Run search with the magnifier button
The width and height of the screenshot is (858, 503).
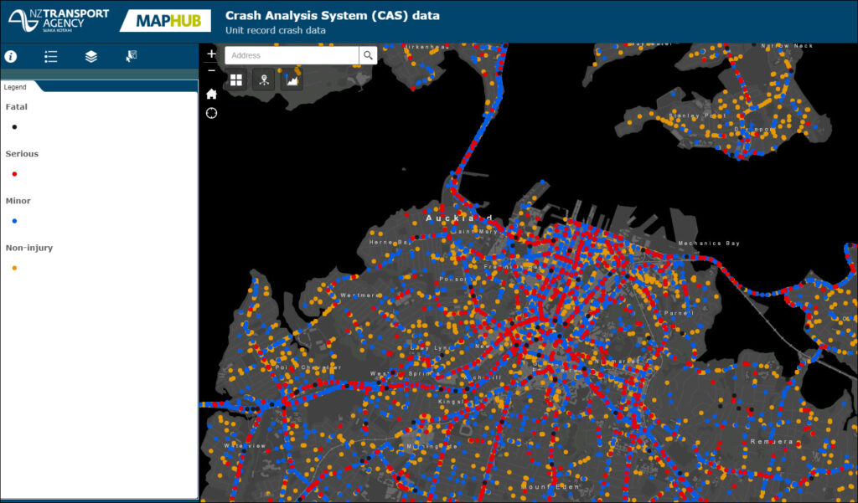[368, 55]
